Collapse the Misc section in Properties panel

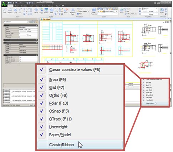tap(37, 55)
